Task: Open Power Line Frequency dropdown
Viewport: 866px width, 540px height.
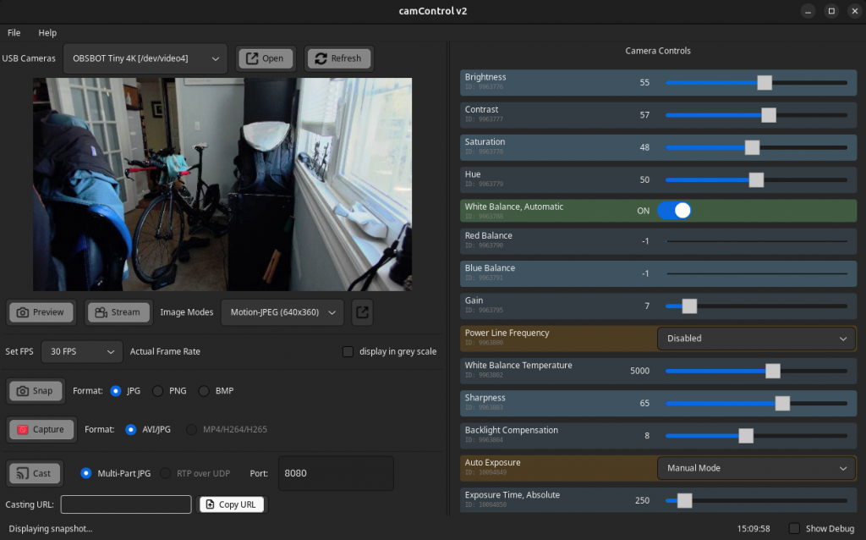Action: [756, 339]
